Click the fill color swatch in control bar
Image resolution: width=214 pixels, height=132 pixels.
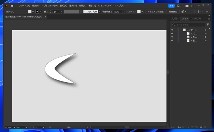coord(30,12)
